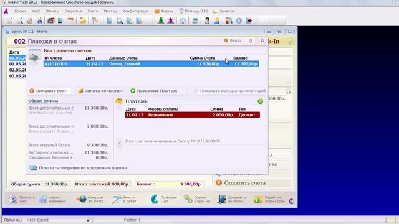Open Помощь (F1) menu

193,11
